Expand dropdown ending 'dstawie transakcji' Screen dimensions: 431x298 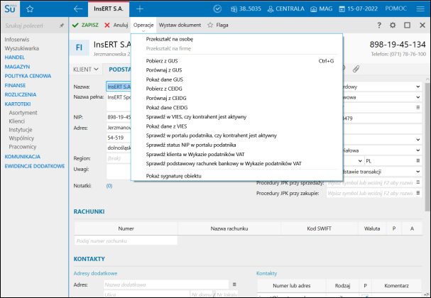[418, 172]
